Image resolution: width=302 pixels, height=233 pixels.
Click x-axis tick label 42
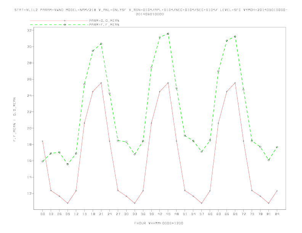[x=160, y=214]
